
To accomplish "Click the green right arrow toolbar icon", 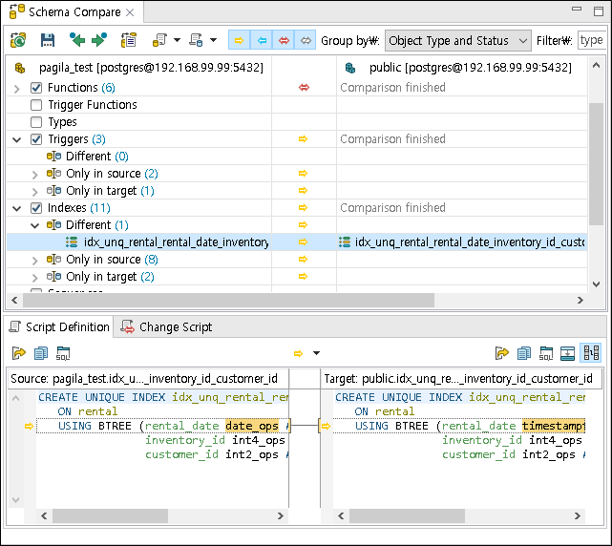I will coord(98,40).
